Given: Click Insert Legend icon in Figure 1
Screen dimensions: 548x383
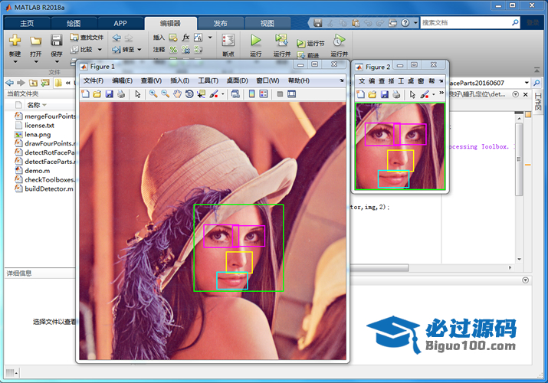Looking at the screenshot, I should click(264, 94).
